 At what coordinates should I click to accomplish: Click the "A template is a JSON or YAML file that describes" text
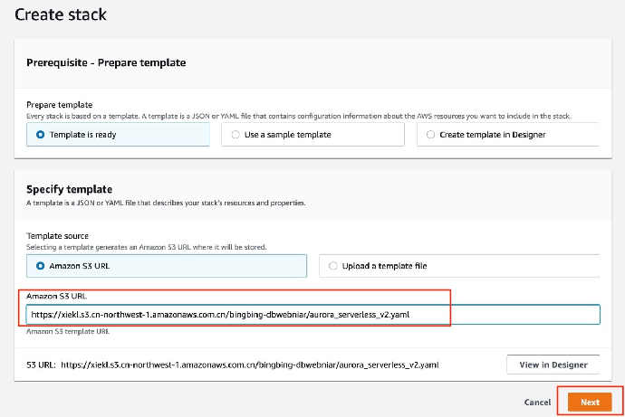pyautogui.click(x=166, y=203)
